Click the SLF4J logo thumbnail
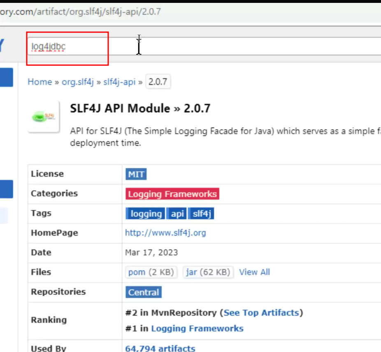 click(44, 117)
